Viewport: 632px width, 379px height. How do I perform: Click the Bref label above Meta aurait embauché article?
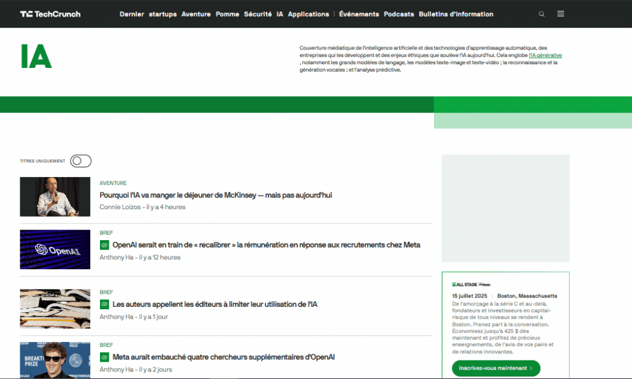(x=106, y=344)
